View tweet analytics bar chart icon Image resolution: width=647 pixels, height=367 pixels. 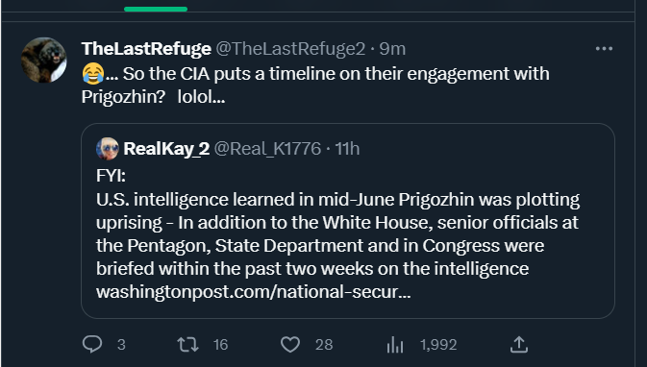tap(395, 344)
